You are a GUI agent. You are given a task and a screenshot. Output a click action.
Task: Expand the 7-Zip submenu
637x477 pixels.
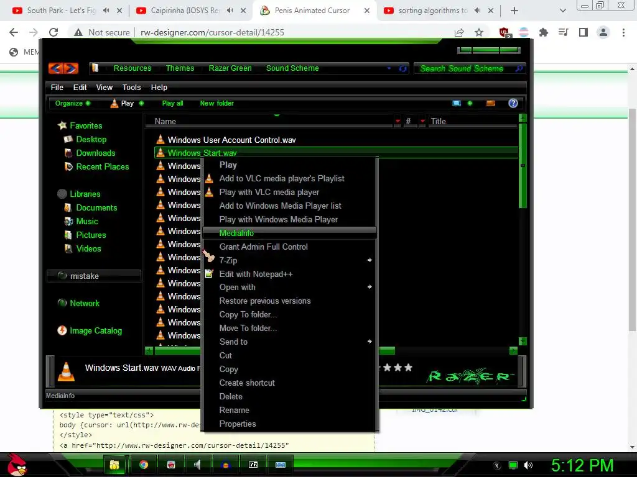(370, 260)
